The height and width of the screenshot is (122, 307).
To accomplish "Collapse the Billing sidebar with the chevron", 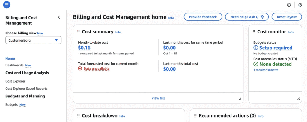I will click(59, 17).
